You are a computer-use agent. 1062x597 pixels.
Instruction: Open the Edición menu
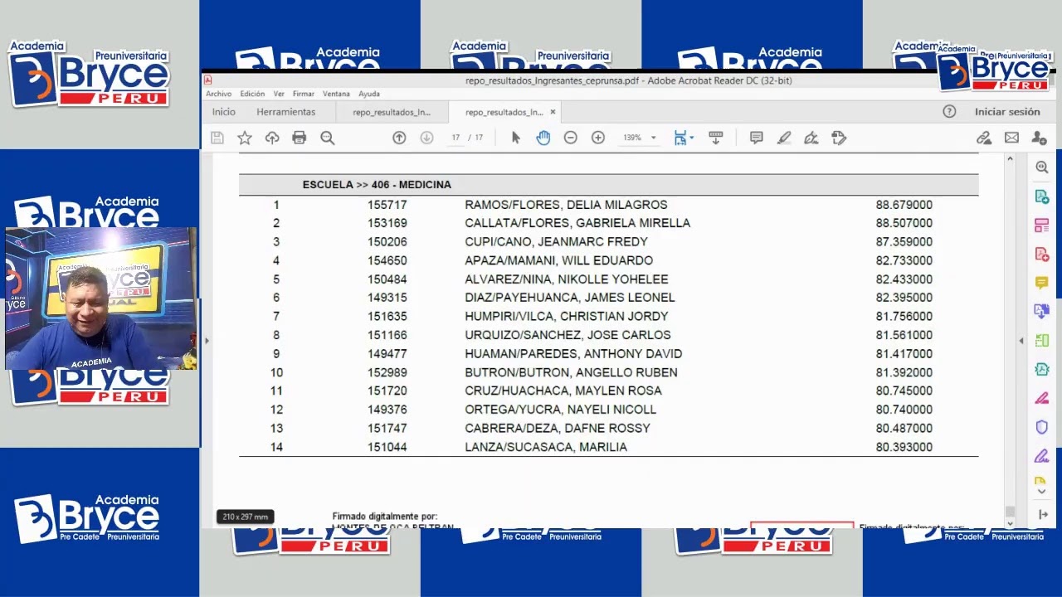click(252, 94)
